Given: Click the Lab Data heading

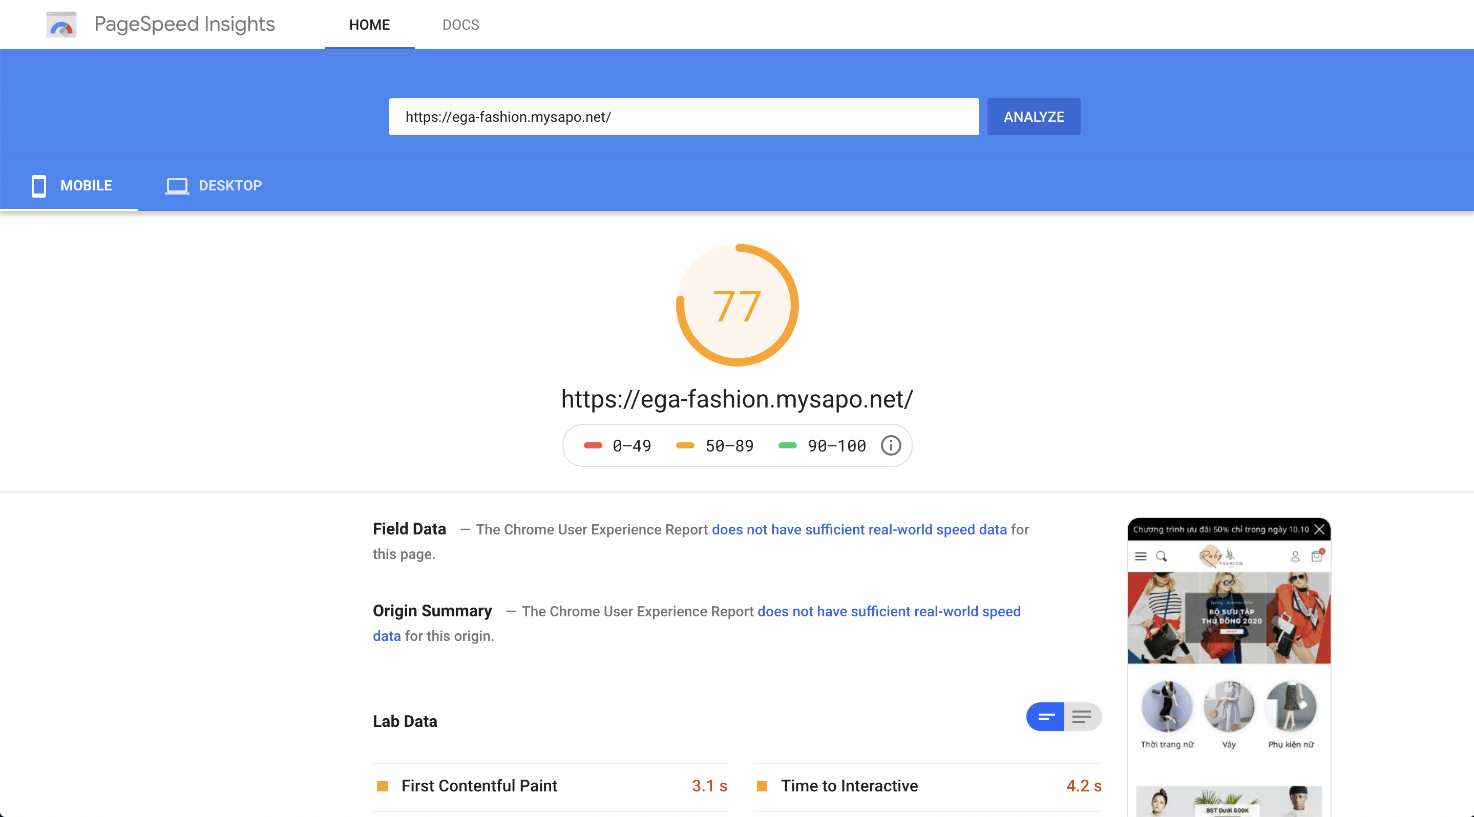Looking at the screenshot, I should 405,721.
